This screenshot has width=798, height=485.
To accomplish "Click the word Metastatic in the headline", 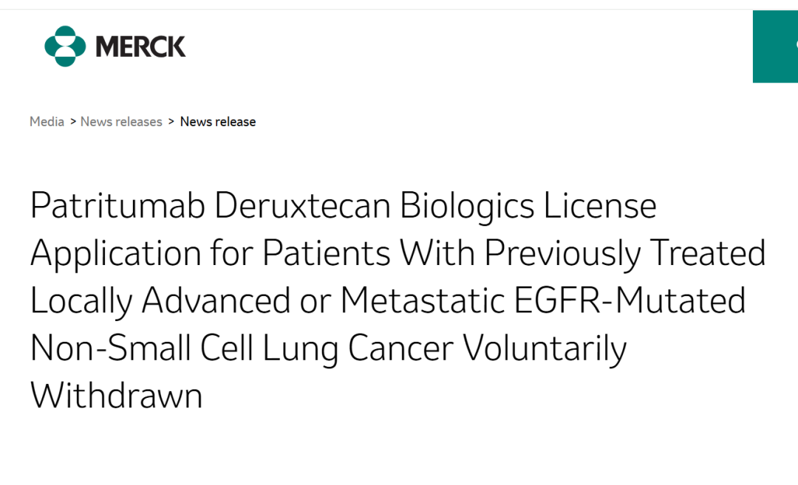I will [423, 300].
